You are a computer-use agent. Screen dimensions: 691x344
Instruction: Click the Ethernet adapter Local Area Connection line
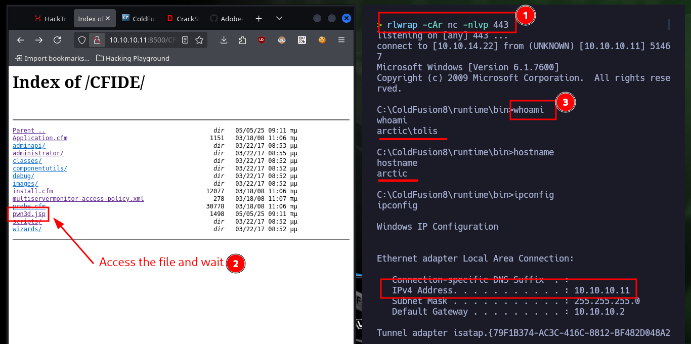(476, 259)
